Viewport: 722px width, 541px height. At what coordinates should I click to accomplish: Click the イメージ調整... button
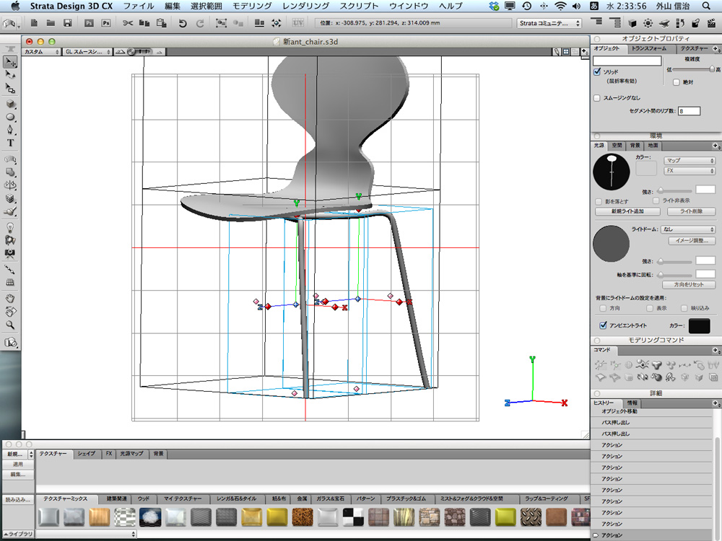pyautogui.click(x=692, y=241)
